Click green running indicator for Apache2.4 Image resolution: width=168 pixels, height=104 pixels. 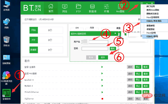(102, 80)
